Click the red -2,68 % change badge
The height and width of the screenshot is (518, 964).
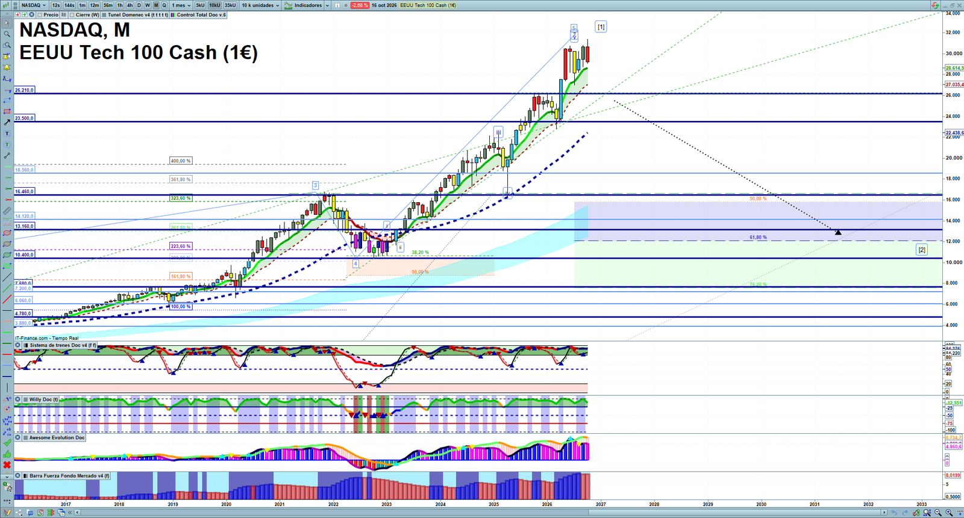pos(360,5)
